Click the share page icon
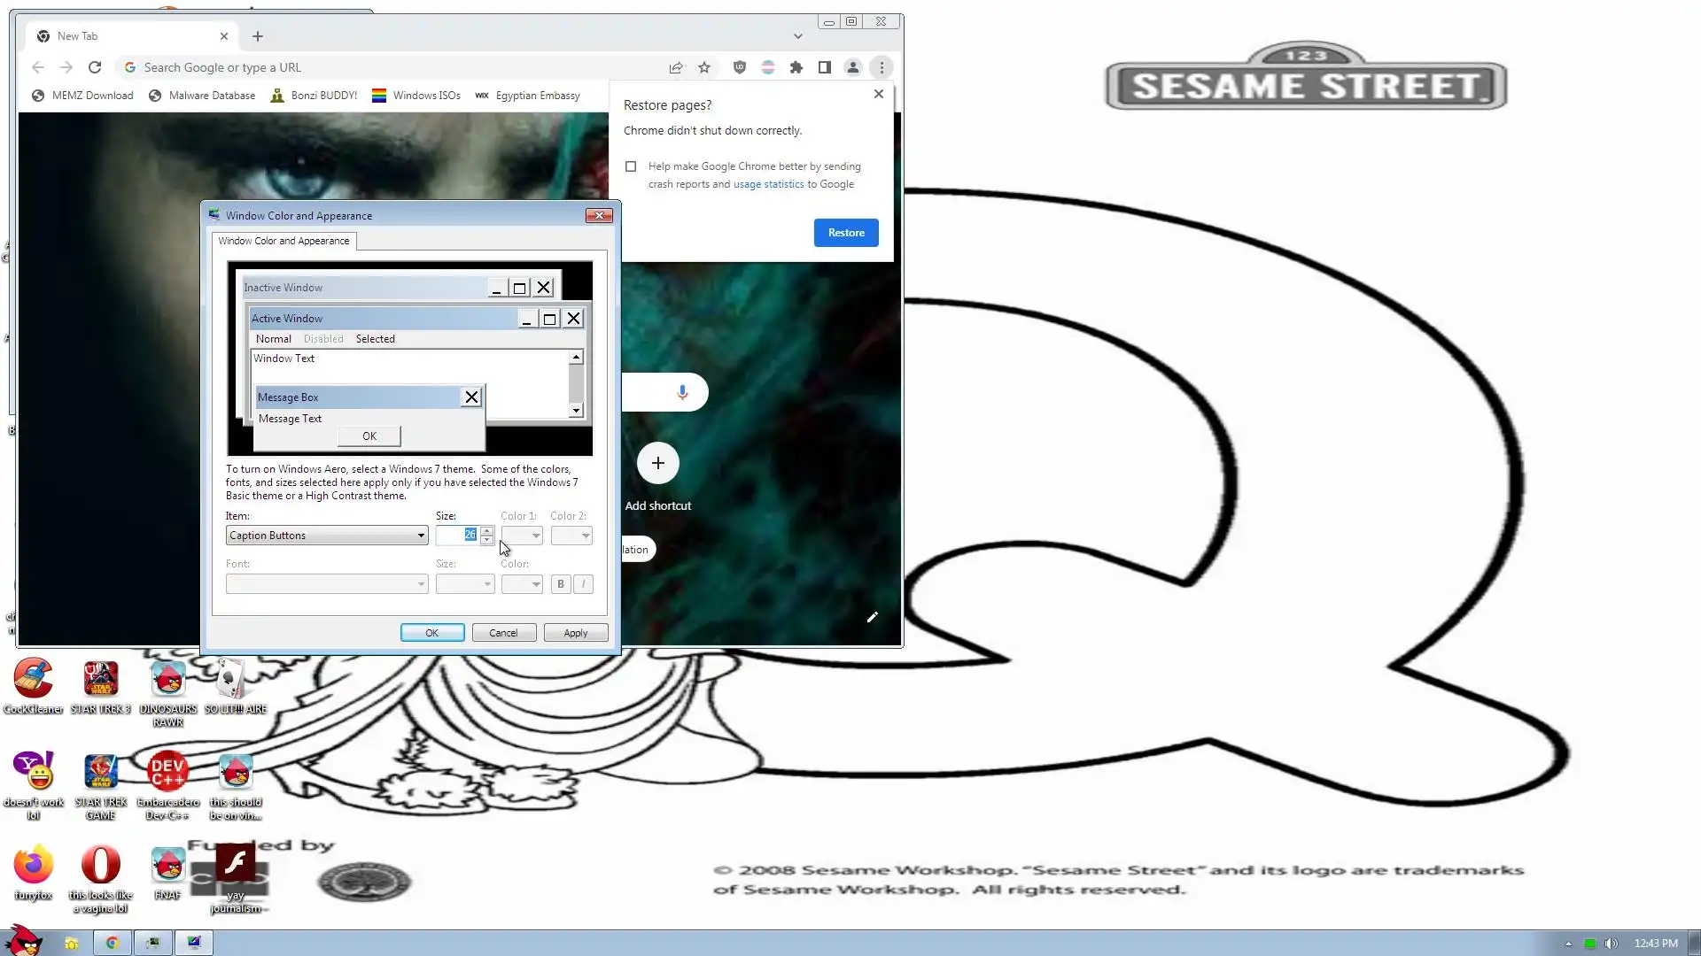This screenshot has height=956, width=1701. [676, 67]
